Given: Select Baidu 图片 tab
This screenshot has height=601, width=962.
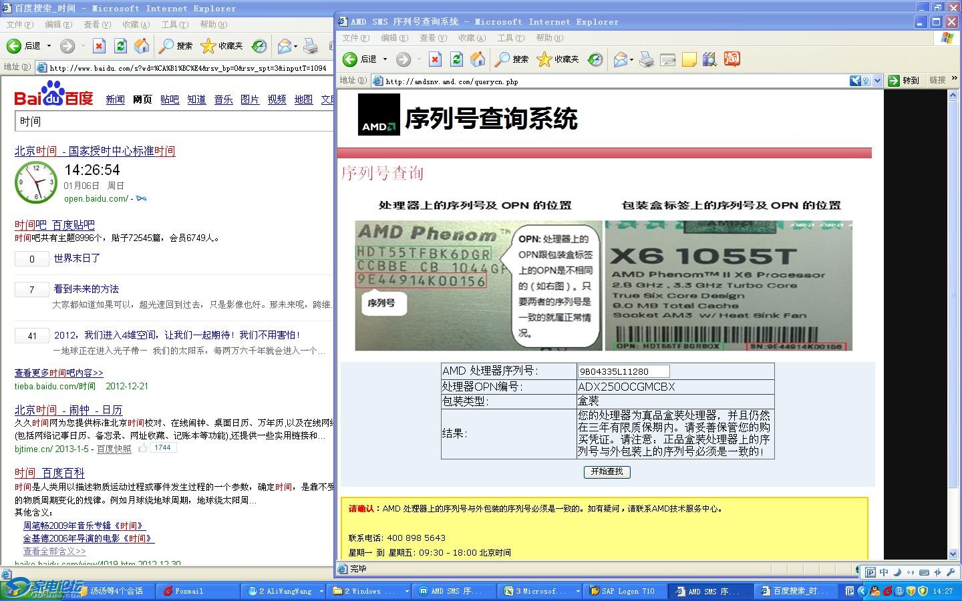Looking at the screenshot, I should (250, 99).
